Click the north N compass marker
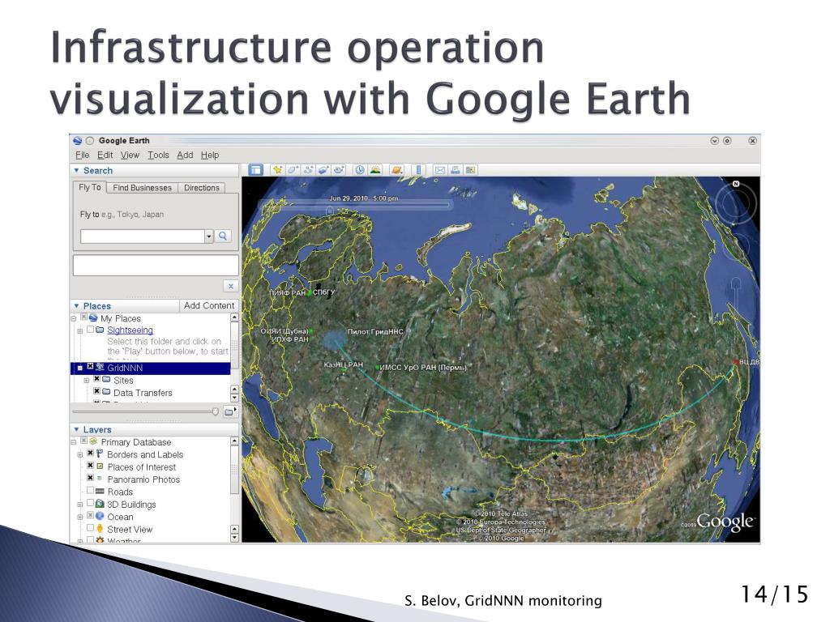Image resolution: width=830 pixels, height=622 pixels. [736, 184]
